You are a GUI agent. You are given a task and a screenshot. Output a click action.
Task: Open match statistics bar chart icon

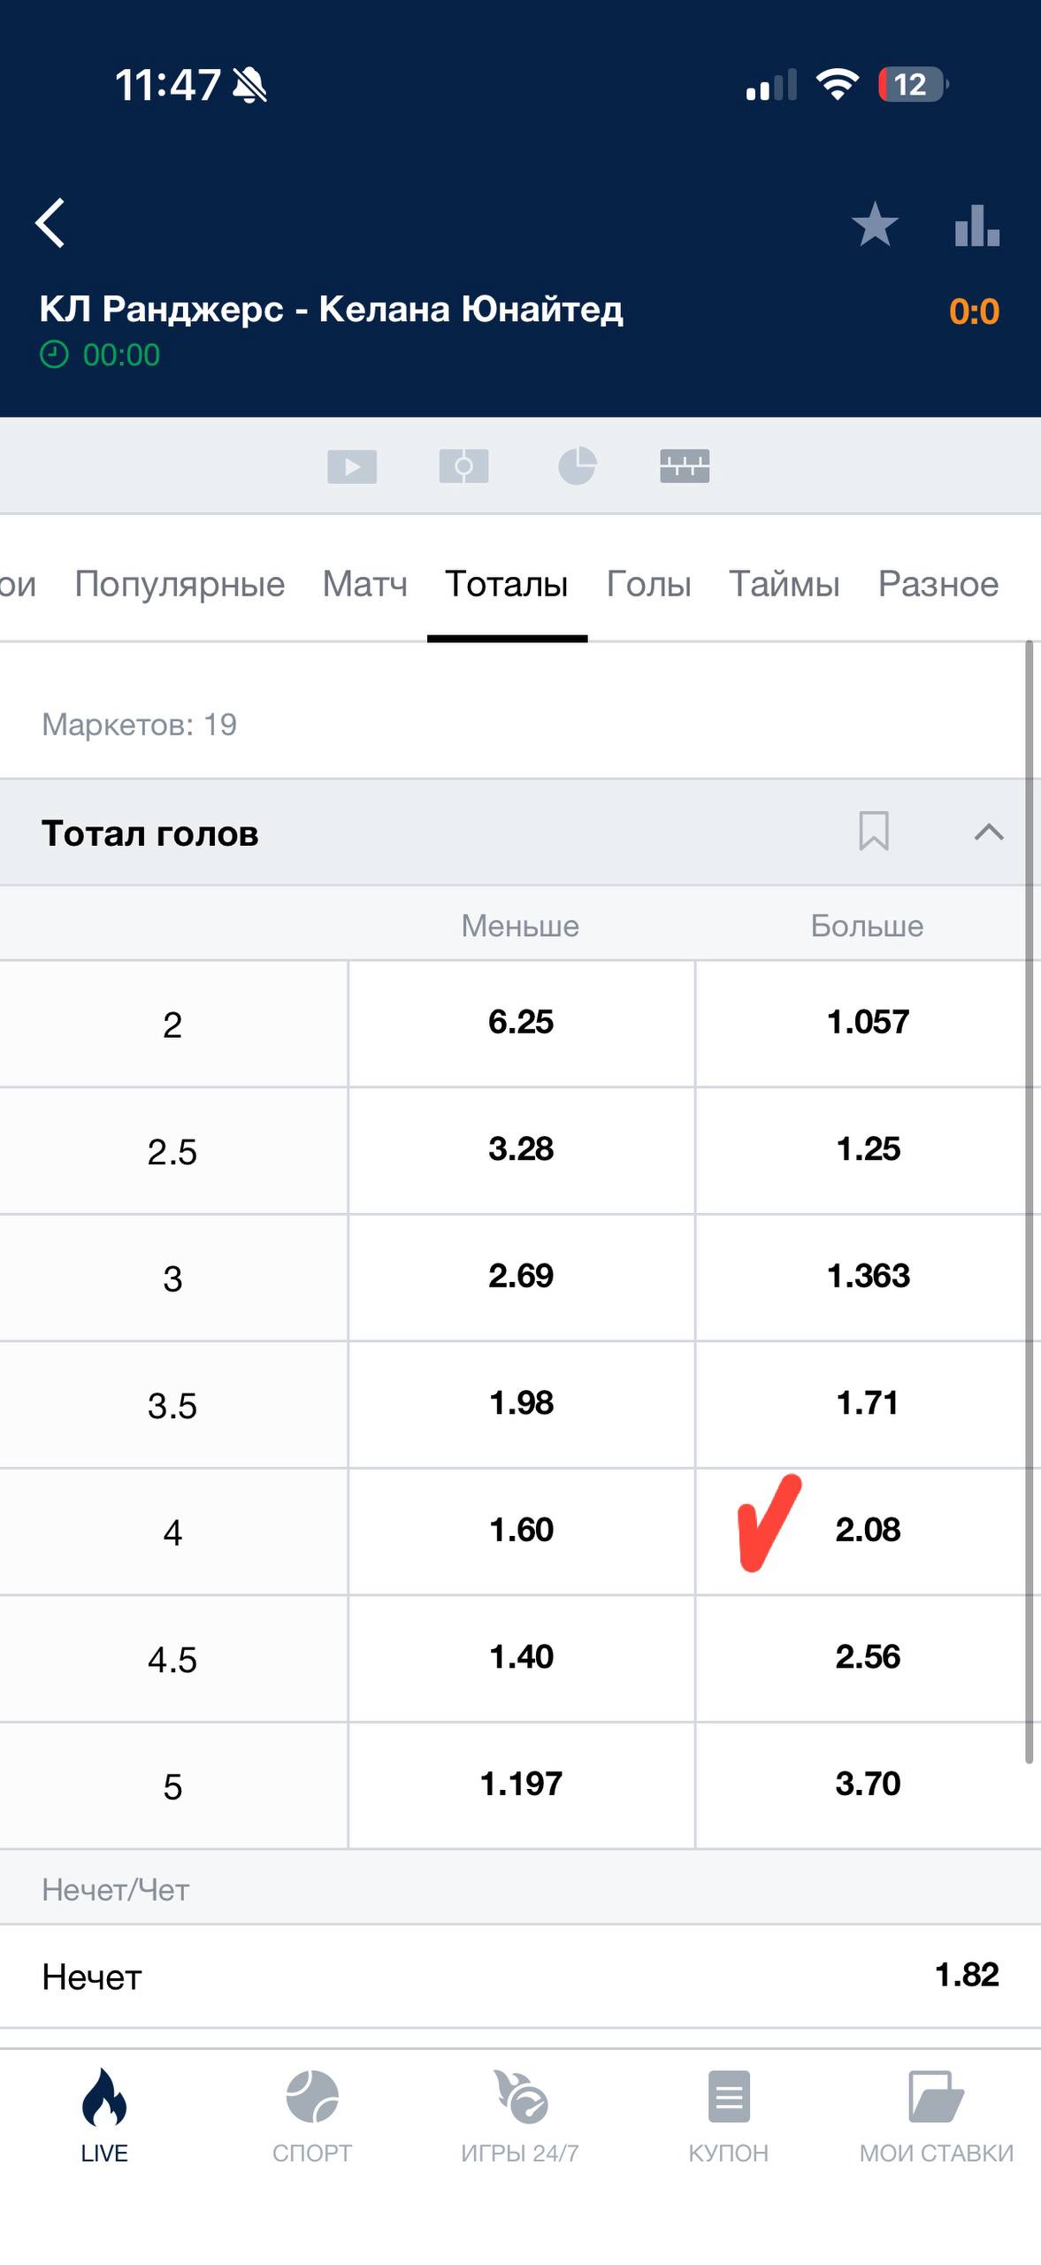(x=976, y=225)
